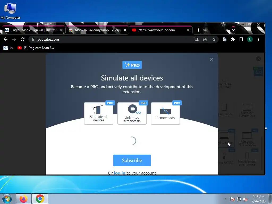Follow the log in link
The height and width of the screenshot is (204, 272).
pyautogui.click(x=120, y=173)
